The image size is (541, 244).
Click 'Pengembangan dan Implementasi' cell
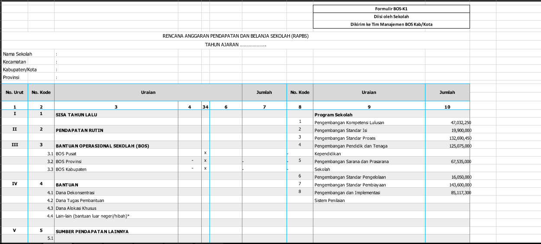tap(369, 193)
